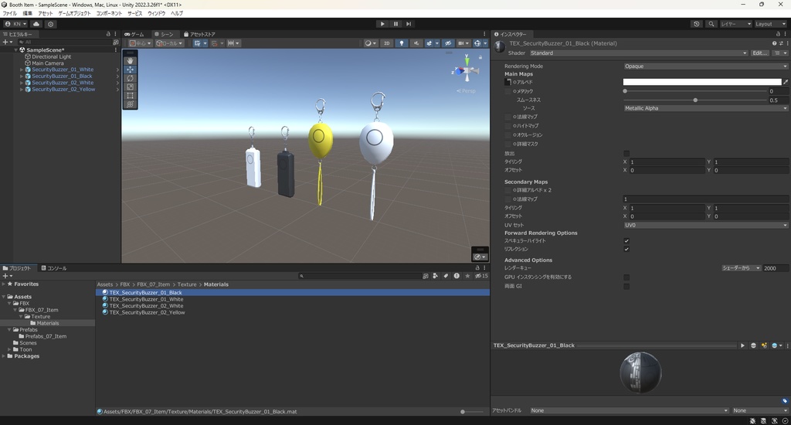Toggle 2D view mode in scene
Viewport: 791px width, 425px height.
tap(387, 43)
